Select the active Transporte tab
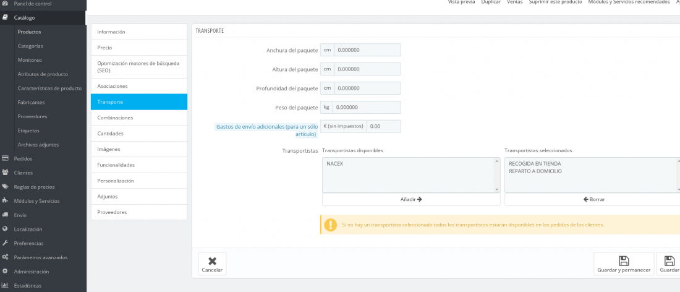 [x=138, y=102]
